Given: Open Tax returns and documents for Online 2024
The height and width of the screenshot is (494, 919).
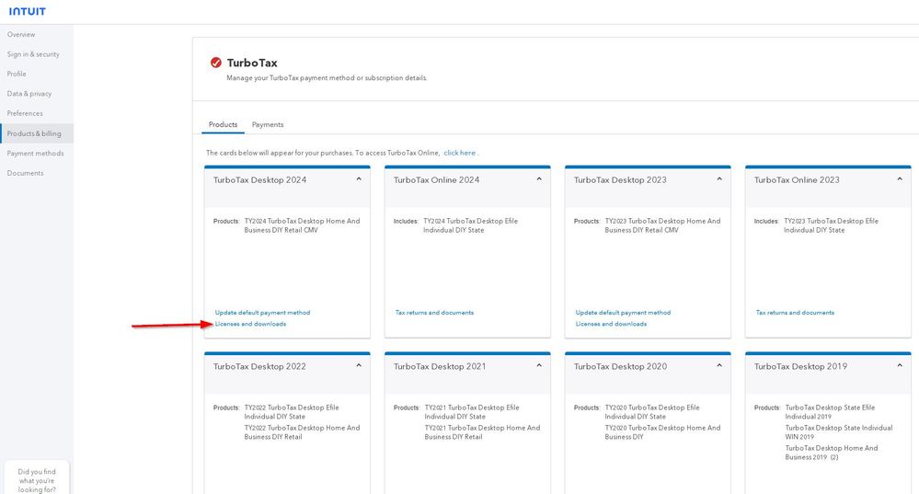Looking at the screenshot, I should coord(434,313).
